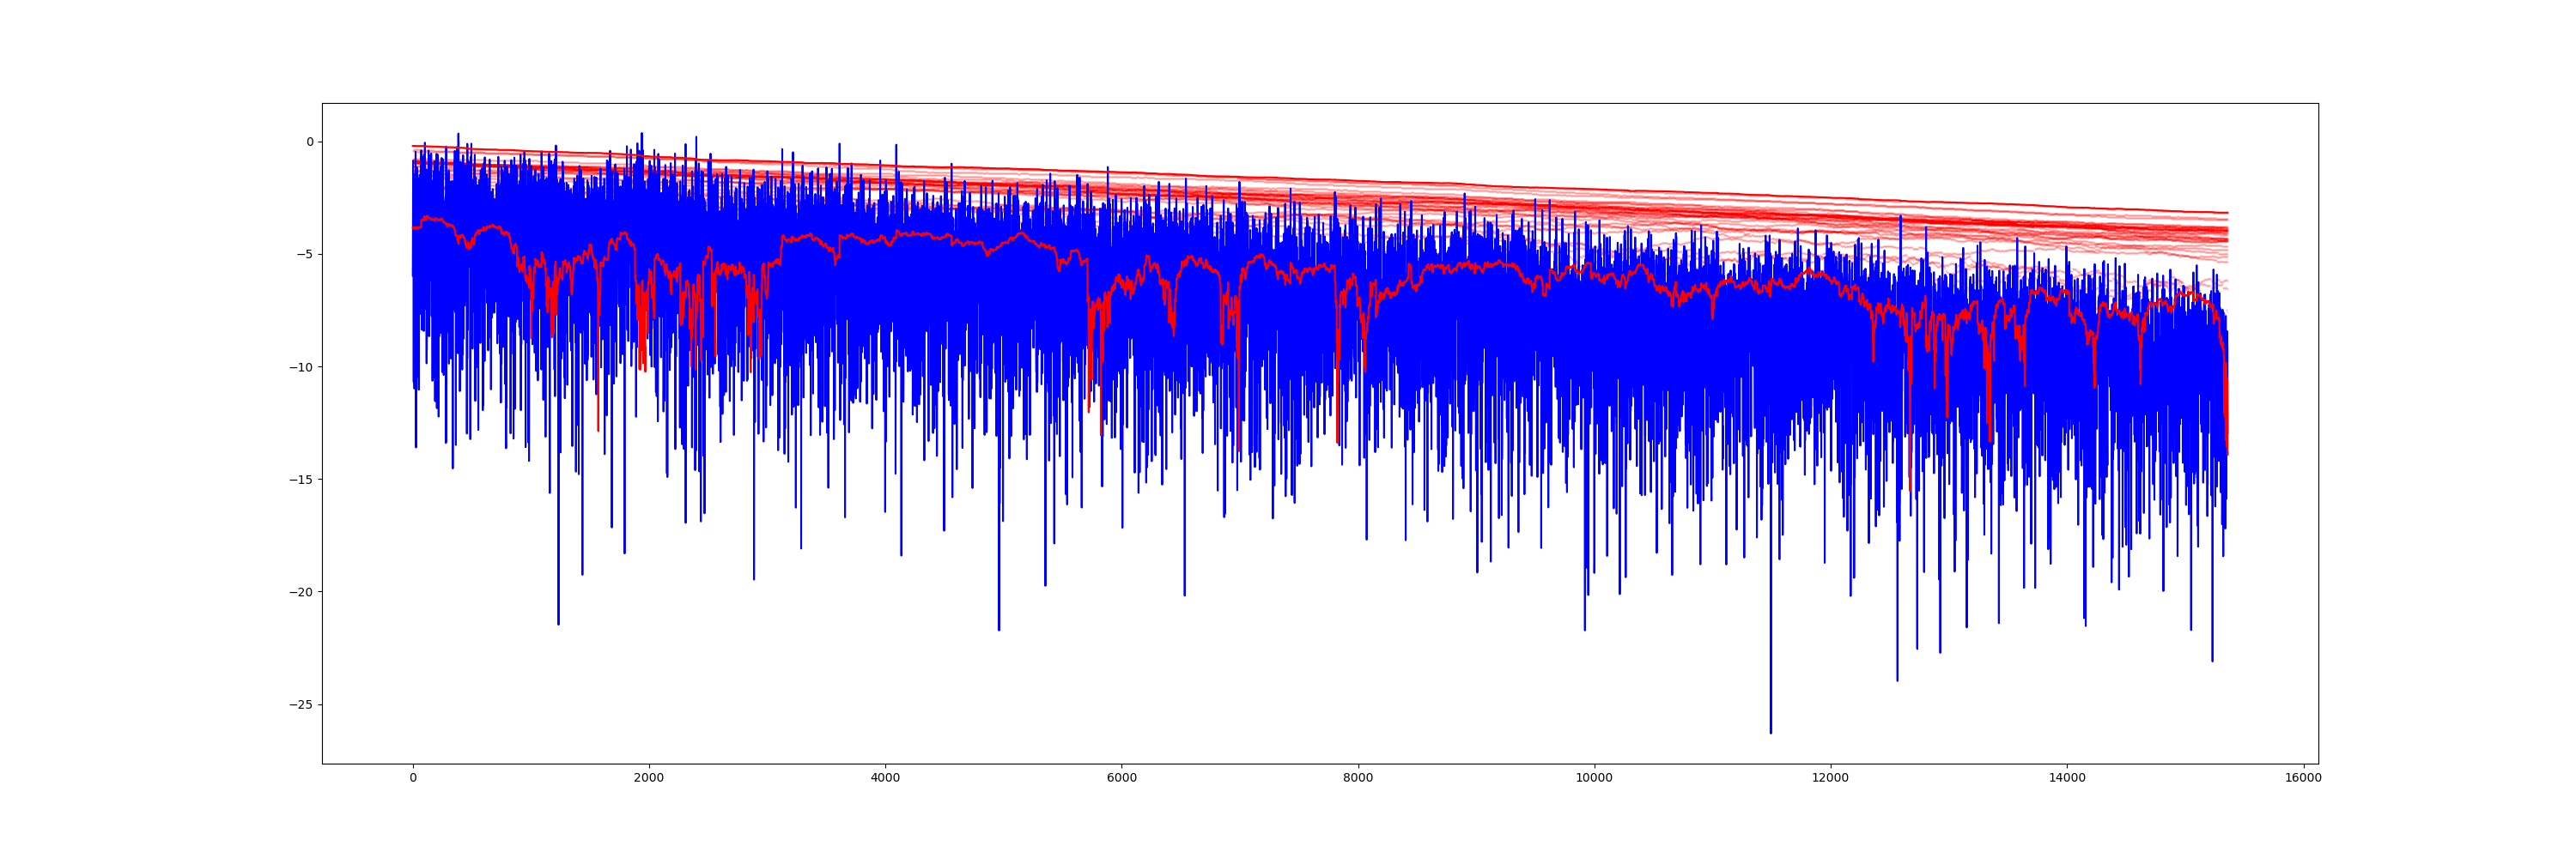
Task: Click the y-axis tick label −15
Action: (x=301, y=480)
